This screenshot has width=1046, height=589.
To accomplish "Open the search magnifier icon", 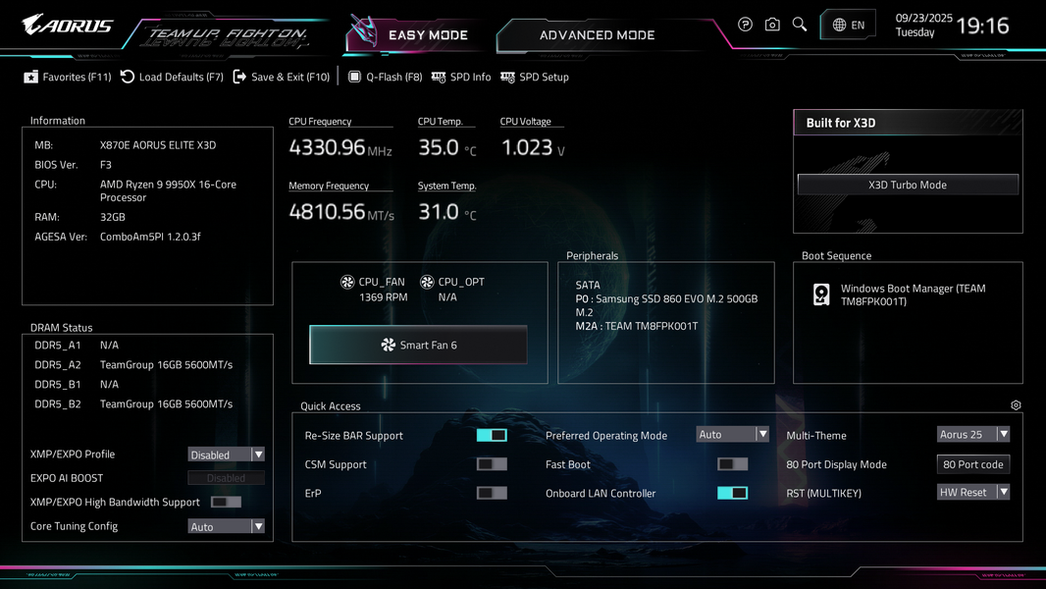I will point(799,25).
